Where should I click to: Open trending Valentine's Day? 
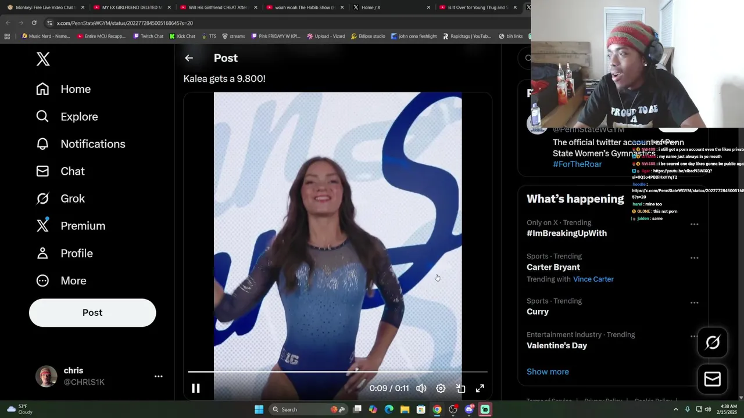click(x=557, y=345)
